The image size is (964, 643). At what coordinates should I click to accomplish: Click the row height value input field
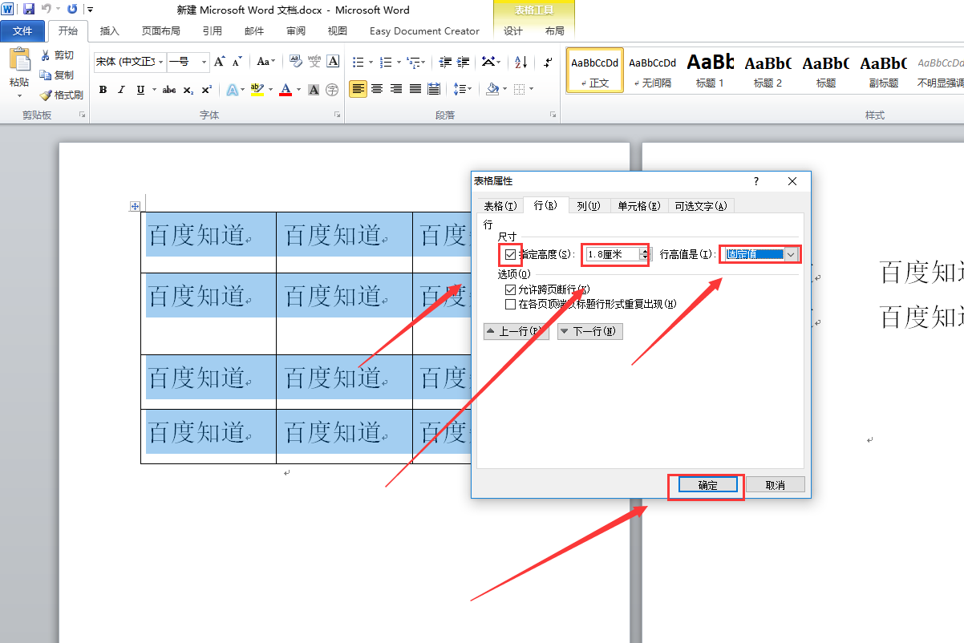[612, 254]
